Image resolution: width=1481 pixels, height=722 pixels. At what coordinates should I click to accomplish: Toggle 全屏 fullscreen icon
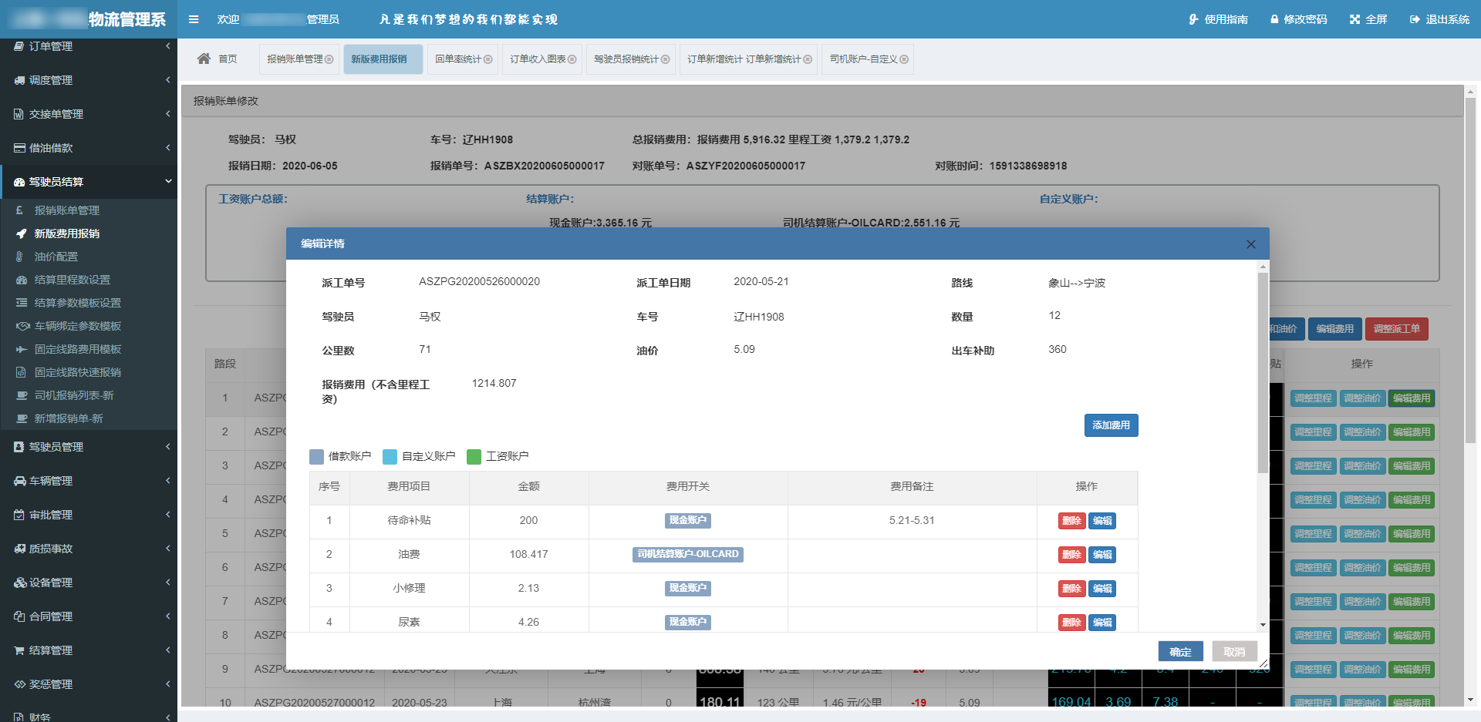coord(1354,19)
